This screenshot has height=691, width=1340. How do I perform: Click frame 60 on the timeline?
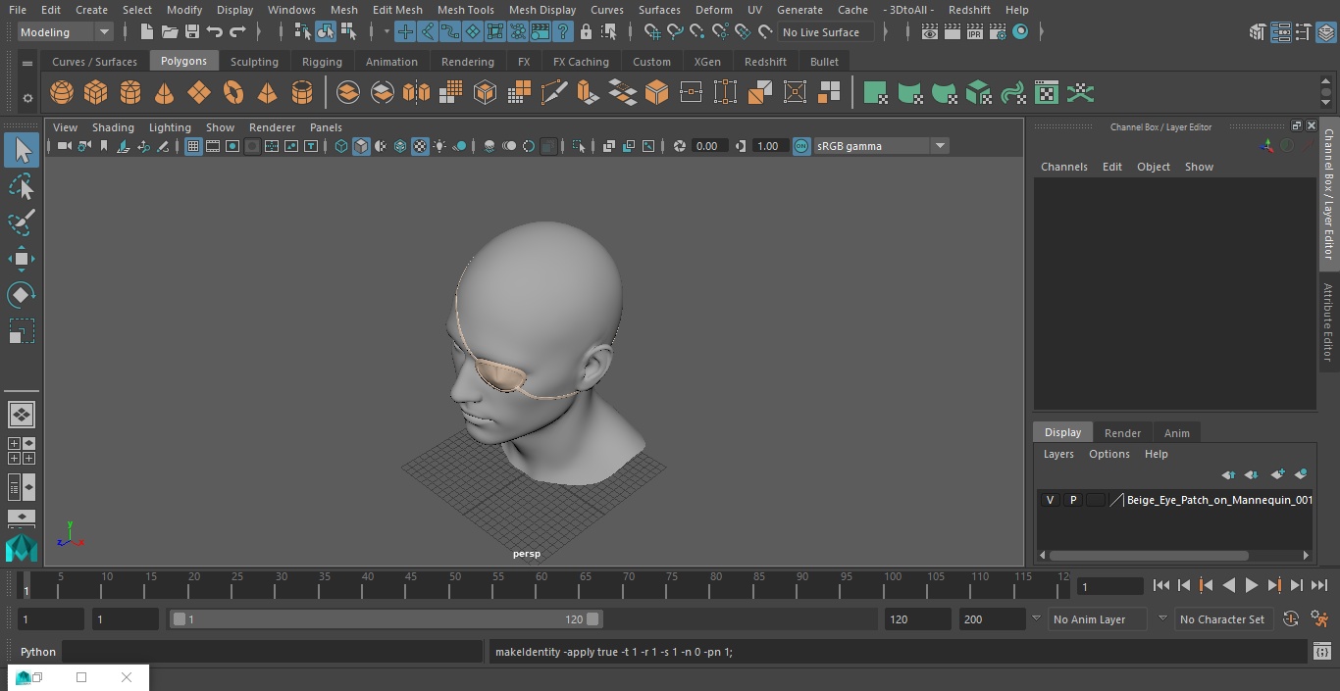tap(541, 585)
